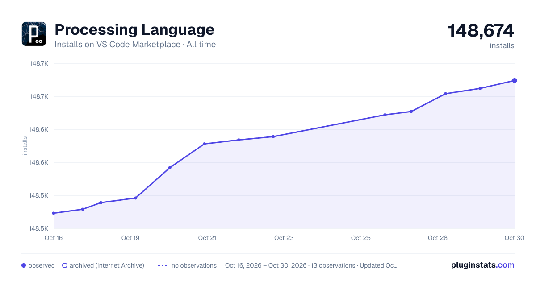Click the rotated 'installs' y-axis title

(25, 146)
